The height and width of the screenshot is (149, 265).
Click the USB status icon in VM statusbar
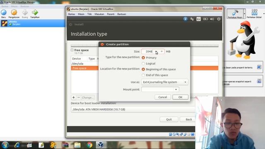185,135
